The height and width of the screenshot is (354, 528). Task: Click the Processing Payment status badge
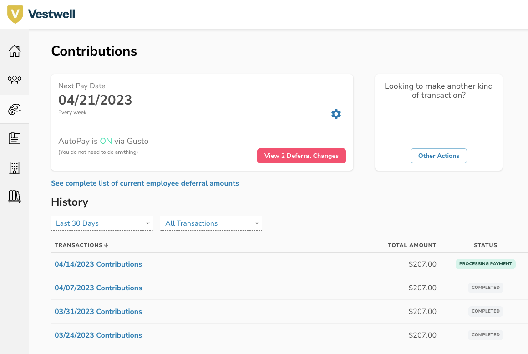[485, 264]
